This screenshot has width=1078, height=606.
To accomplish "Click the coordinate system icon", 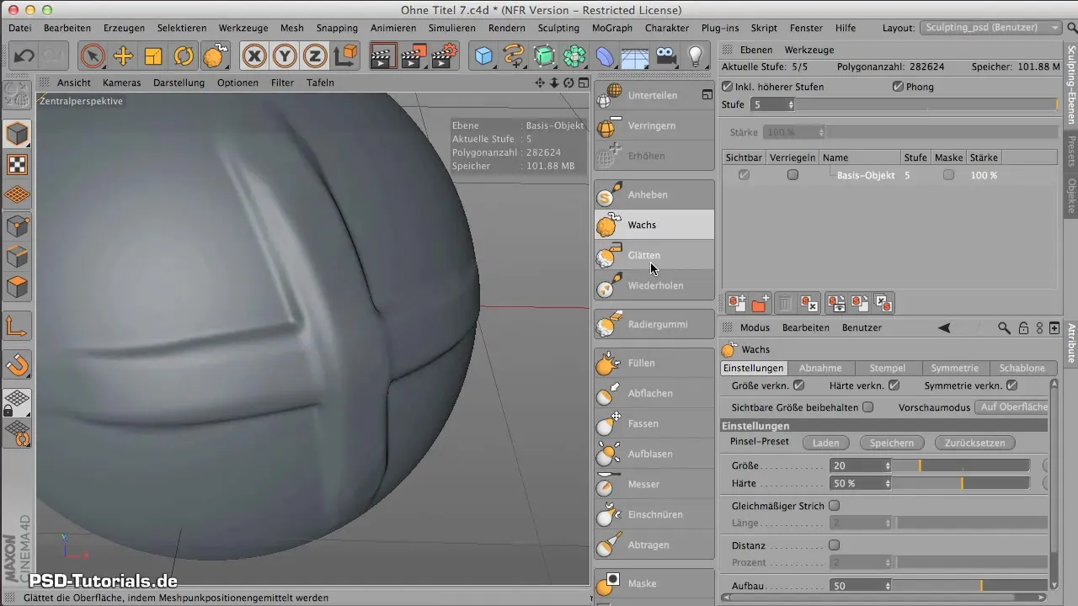I will tap(345, 56).
